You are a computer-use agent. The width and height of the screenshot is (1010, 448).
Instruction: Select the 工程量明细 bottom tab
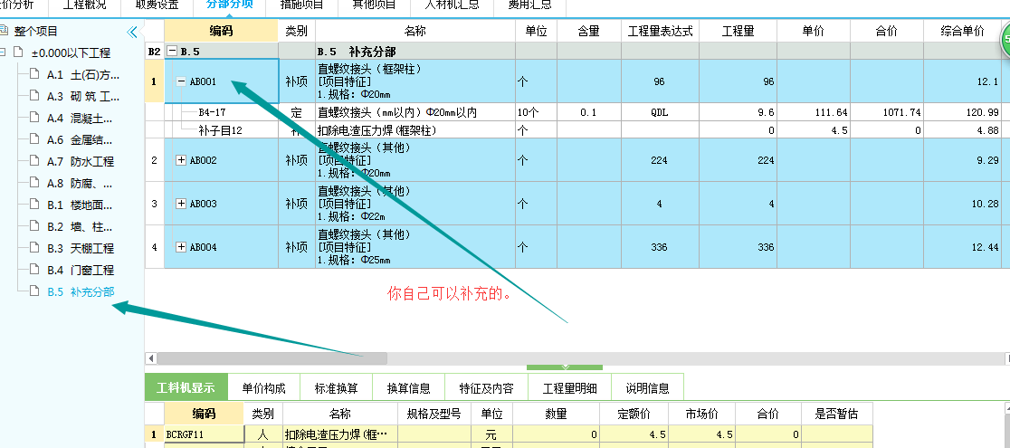(x=569, y=388)
